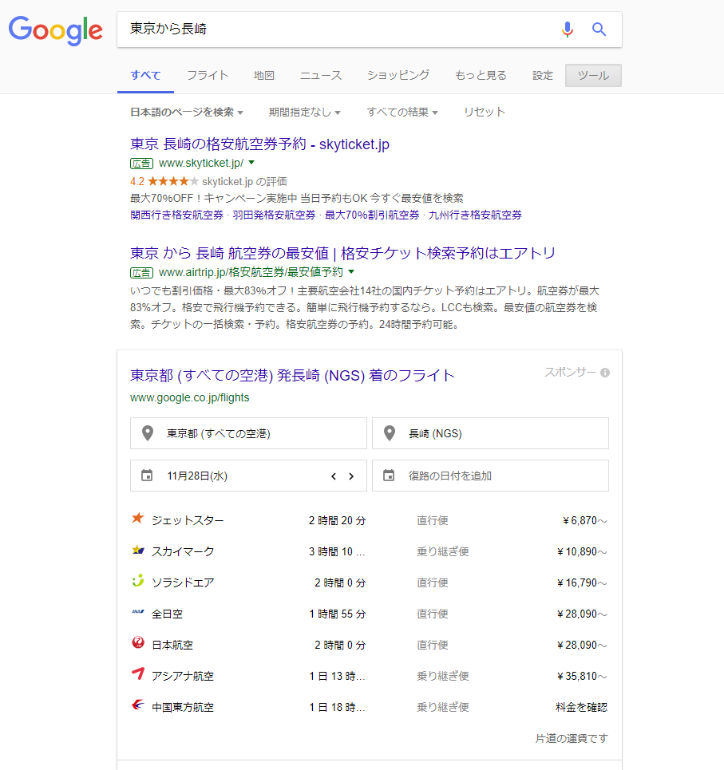Click 1 時間 55 分 duration for 全日空
The image size is (724, 770).
pyautogui.click(x=338, y=614)
